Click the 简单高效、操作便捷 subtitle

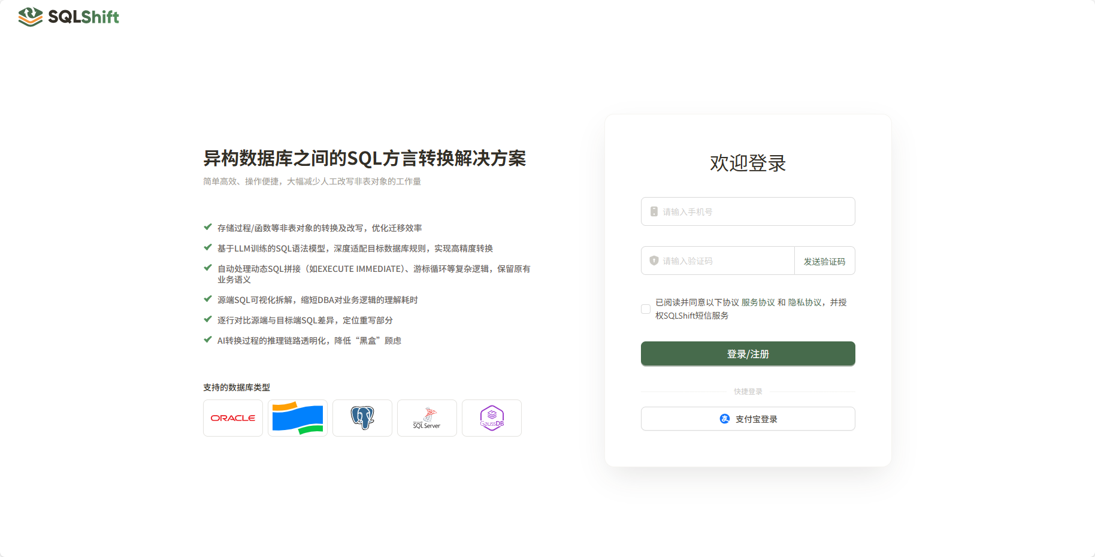click(x=311, y=181)
